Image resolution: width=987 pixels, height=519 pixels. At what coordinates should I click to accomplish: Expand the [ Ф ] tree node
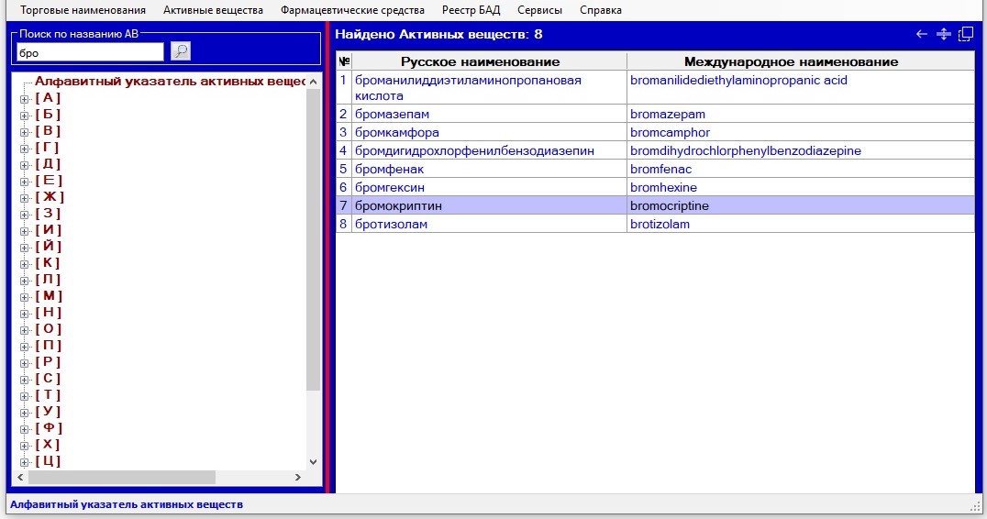(25, 428)
